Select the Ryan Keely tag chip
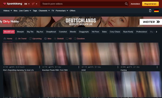This screenshot has width=162, height=98. tap(128, 32)
